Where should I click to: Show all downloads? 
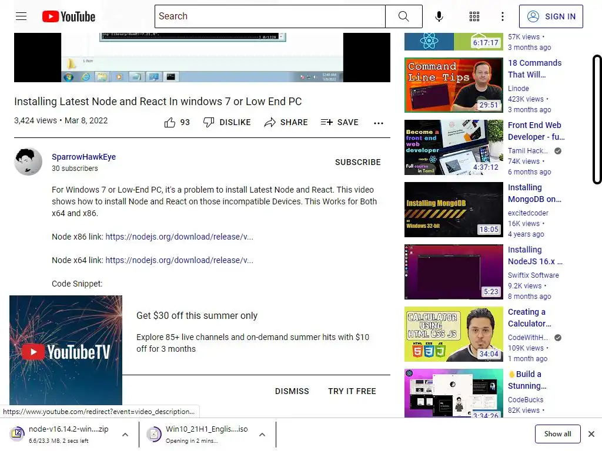coord(557,434)
